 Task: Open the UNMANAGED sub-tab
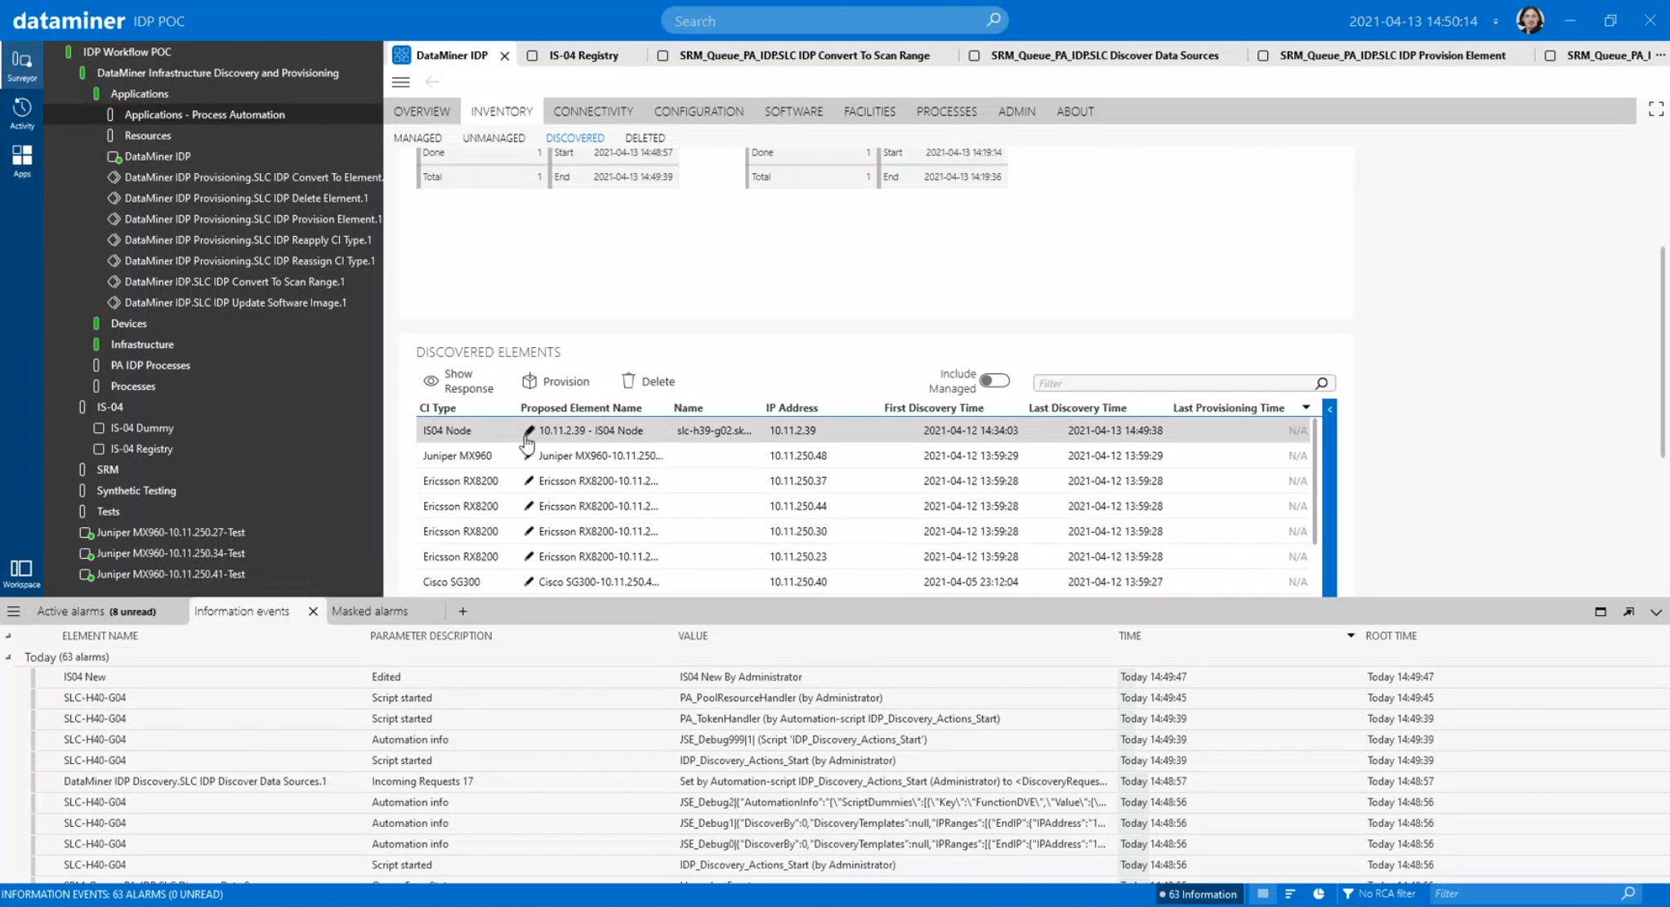click(x=493, y=138)
